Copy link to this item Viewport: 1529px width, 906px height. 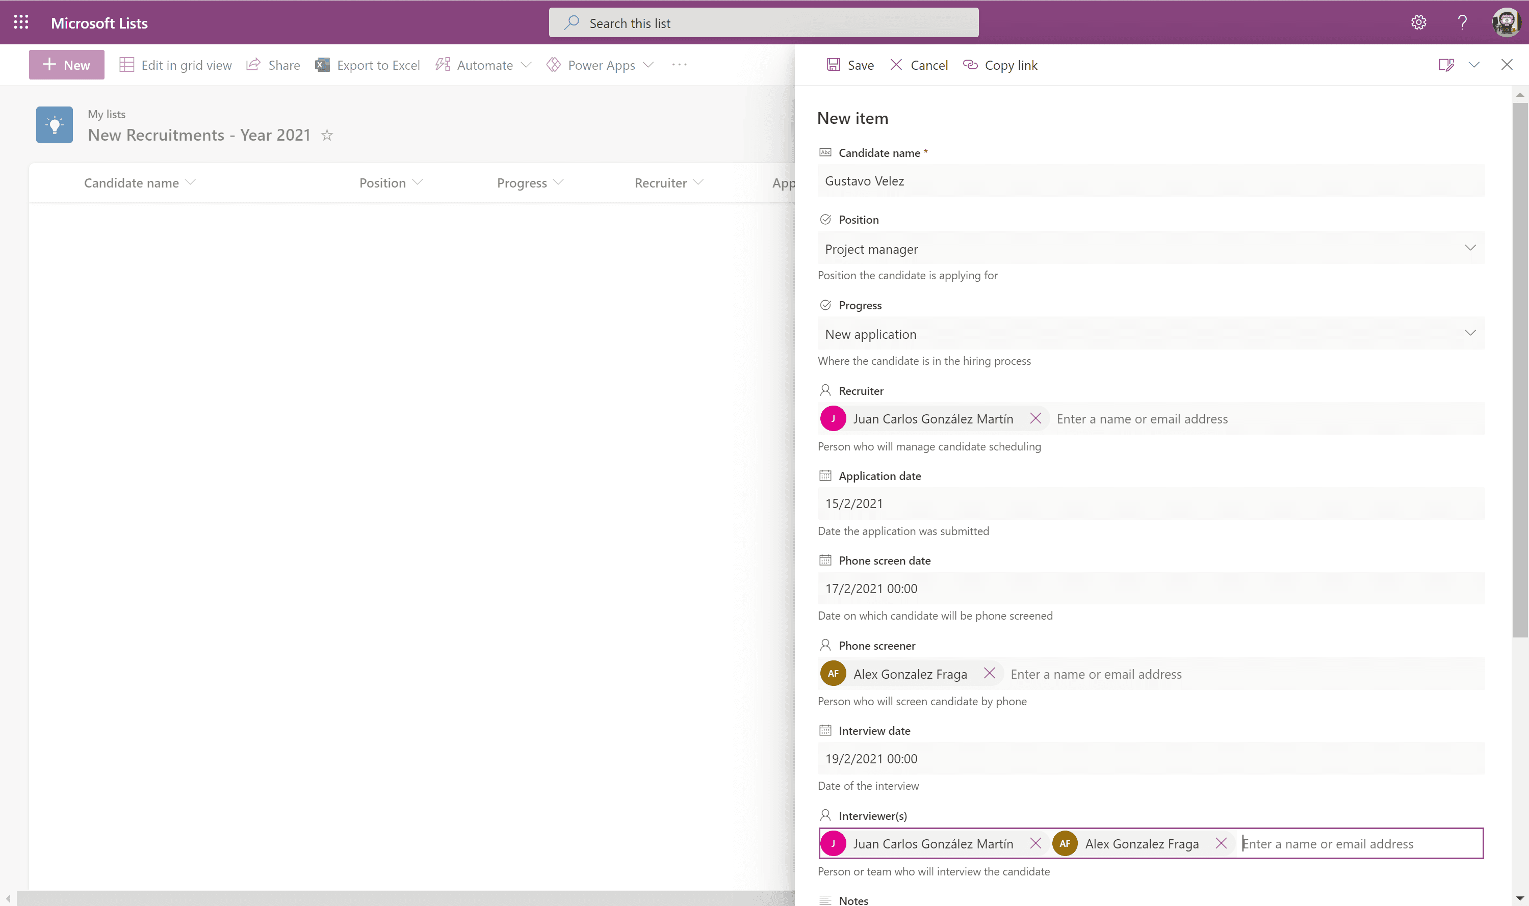tap(1000, 65)
